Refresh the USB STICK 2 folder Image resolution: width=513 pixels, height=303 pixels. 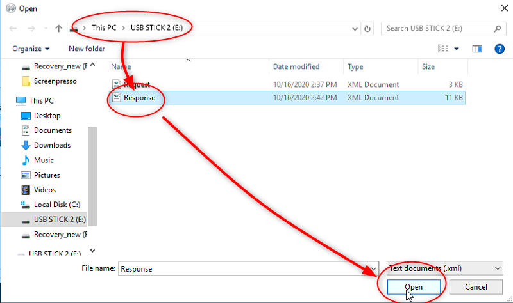(367, 29)
